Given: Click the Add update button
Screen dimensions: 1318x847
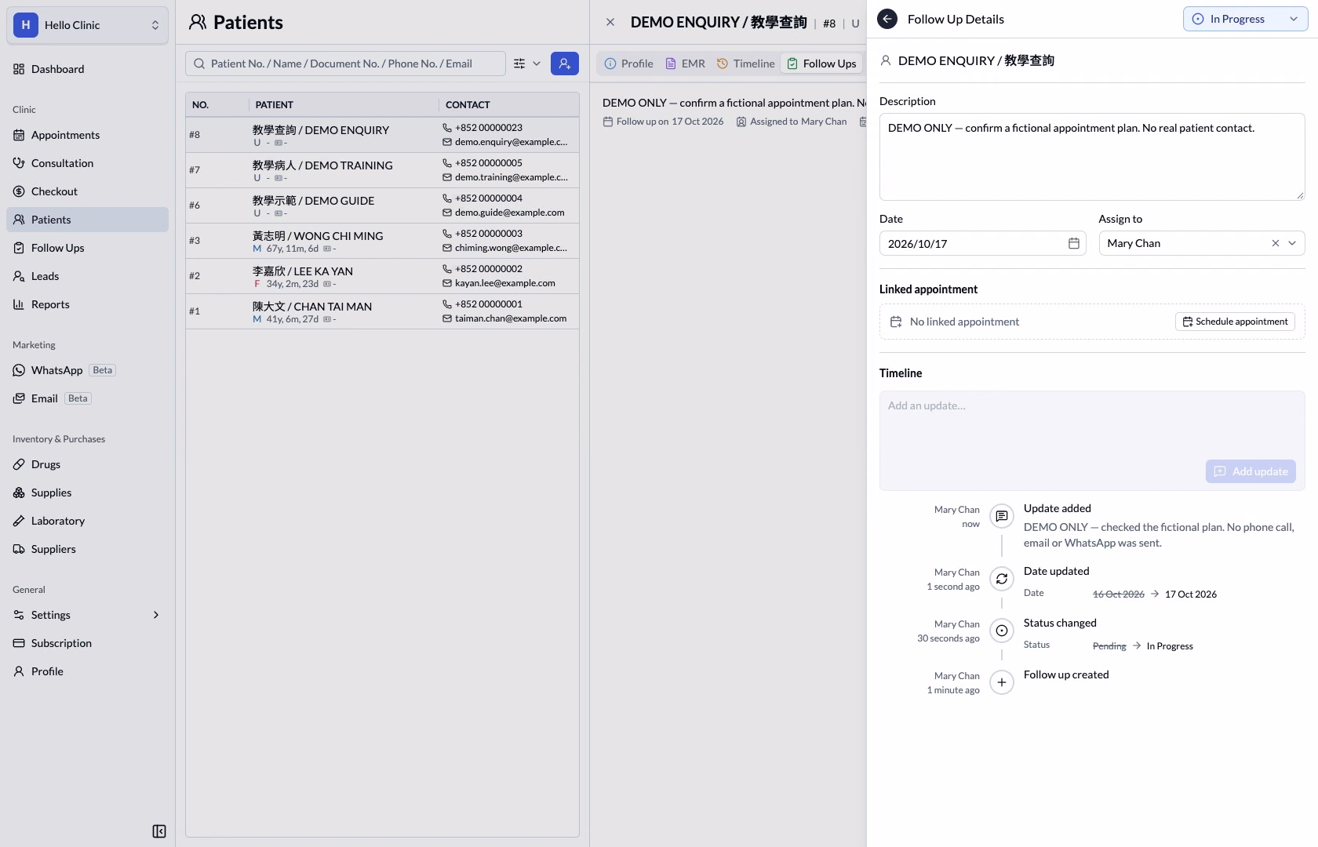Looking at the screenshot, I should [1251, 471].
